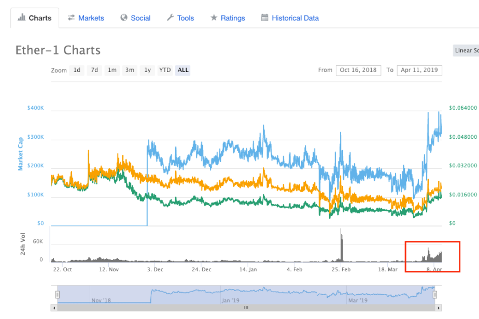Click the $0.064000 price axis label
Viewport: 479px width, 319px height.
pyautogui.click(x=463, y=108)
